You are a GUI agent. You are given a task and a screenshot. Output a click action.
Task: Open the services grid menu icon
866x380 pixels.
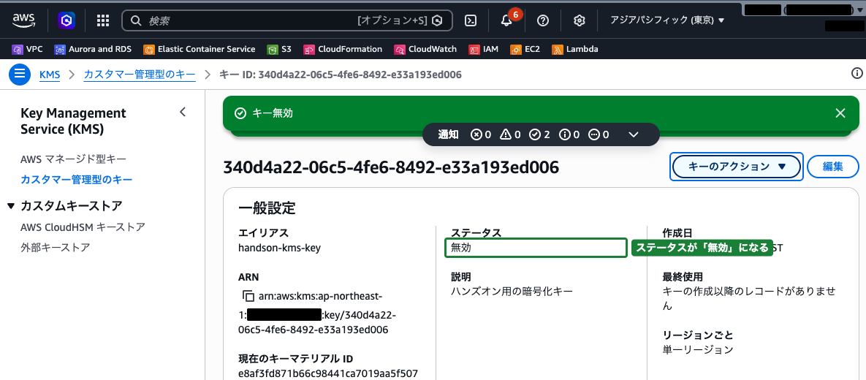click(103, 20)
